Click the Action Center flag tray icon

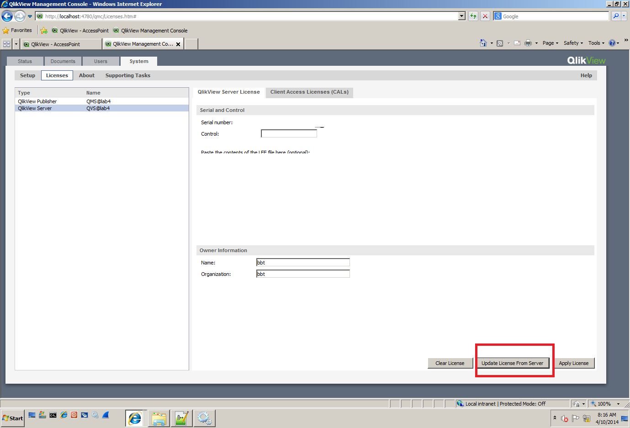tap(576, 418)
